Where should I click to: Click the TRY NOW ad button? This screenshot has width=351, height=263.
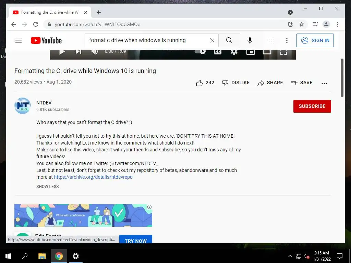(x=136, y=239)
